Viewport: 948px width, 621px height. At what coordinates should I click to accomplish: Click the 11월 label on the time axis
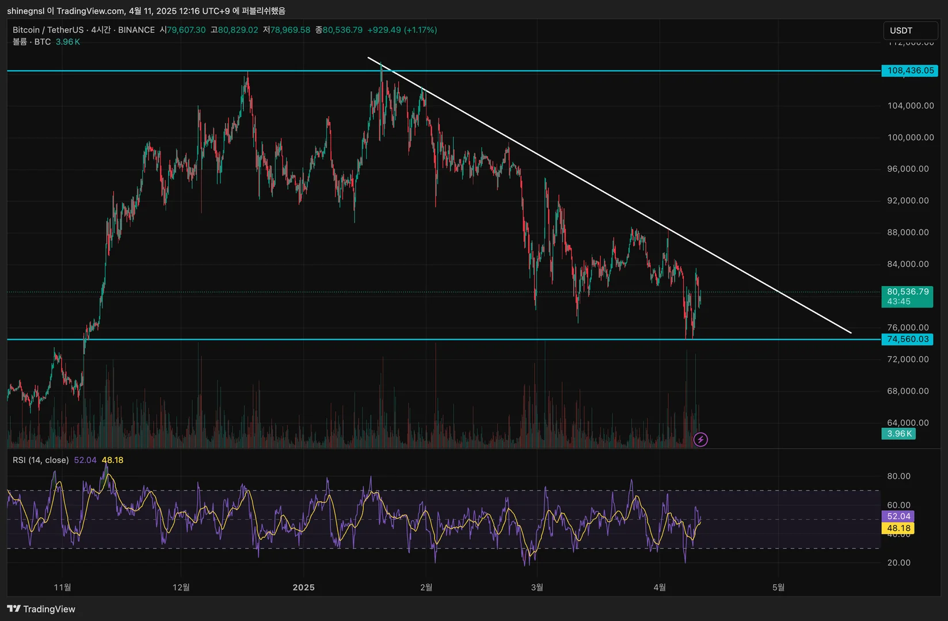(x=62, y=587)
